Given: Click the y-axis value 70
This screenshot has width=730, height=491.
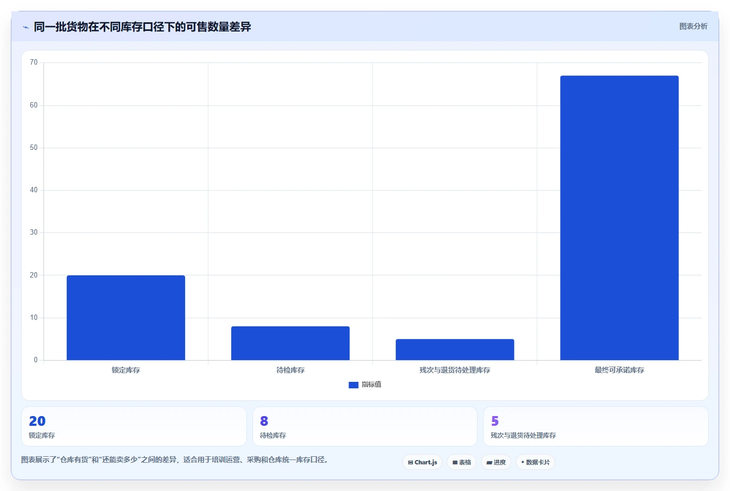Looking at the screenshot, I should coord(34,62).
